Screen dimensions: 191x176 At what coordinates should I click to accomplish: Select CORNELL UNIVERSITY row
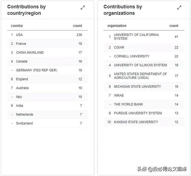[x=144, y=56]
